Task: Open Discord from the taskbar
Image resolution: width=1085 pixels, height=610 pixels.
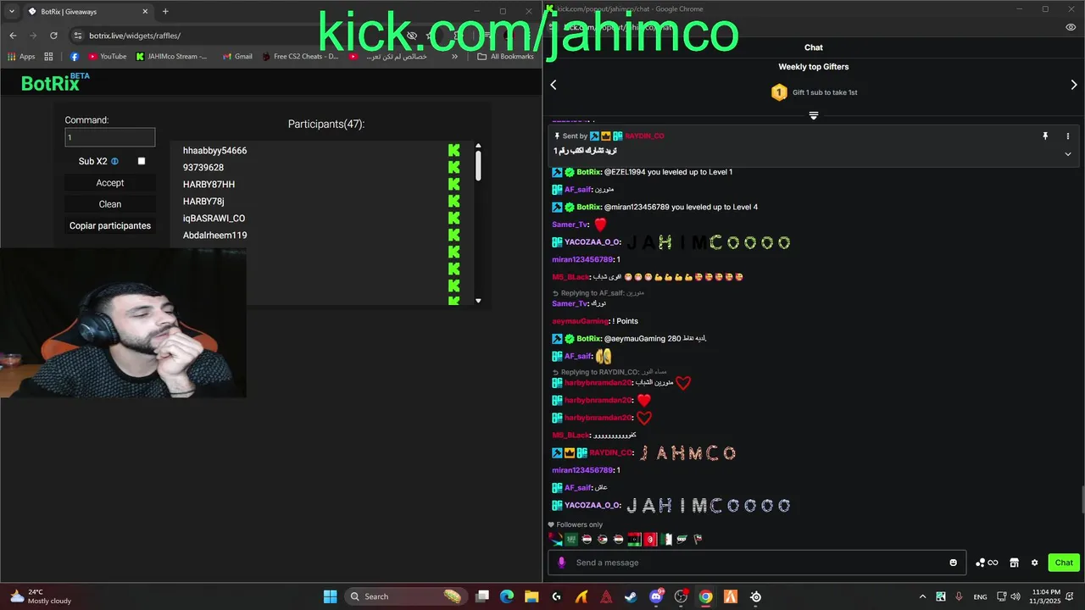Action: (656, 596)
